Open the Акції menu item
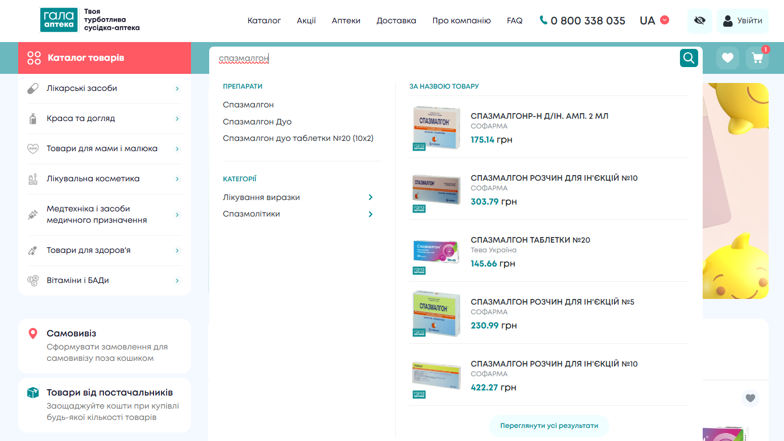The image size is (784, 441). [306, 20]
